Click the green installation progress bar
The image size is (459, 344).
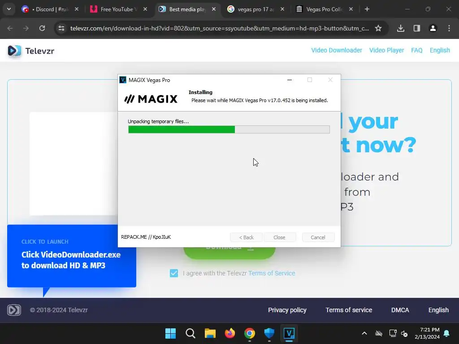[229, 129]
